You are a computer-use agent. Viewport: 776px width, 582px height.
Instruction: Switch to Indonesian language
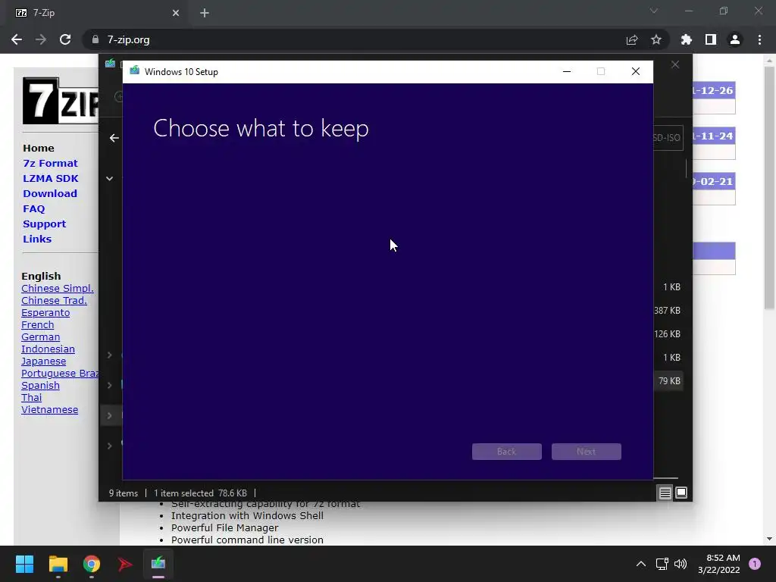tap(48, 349)
